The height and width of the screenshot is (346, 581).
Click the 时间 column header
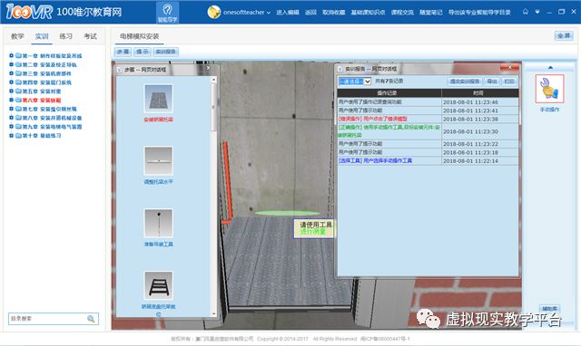(x=479, y=92)
